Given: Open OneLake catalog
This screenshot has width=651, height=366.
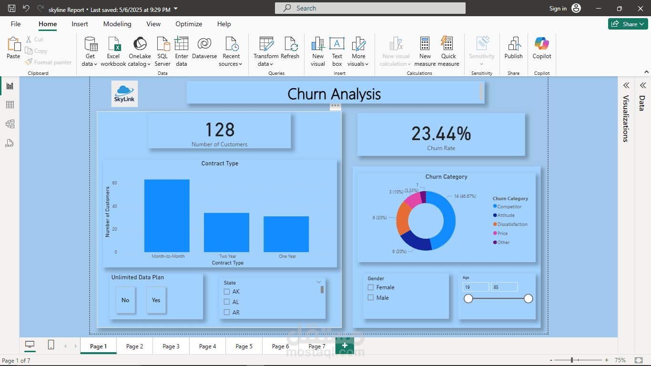Looking at the screenshot, I should tap(140, 51).
